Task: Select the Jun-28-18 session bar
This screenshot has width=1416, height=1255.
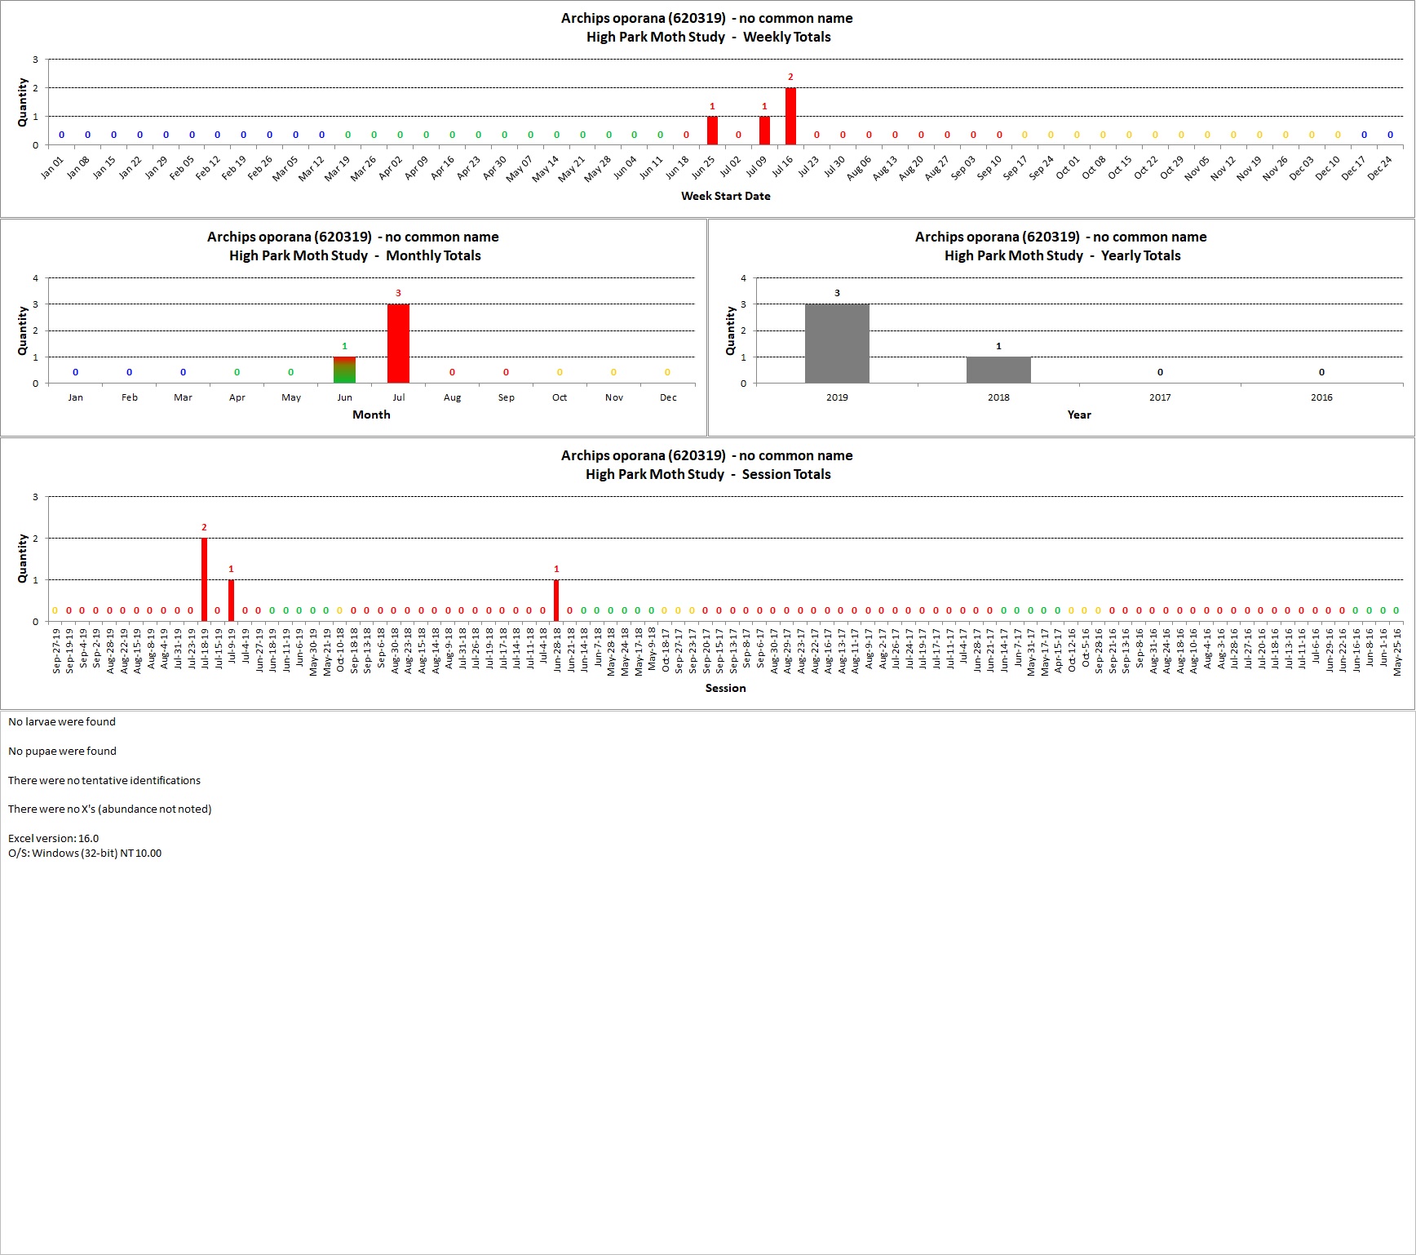Action: click(x=556, y=601)
